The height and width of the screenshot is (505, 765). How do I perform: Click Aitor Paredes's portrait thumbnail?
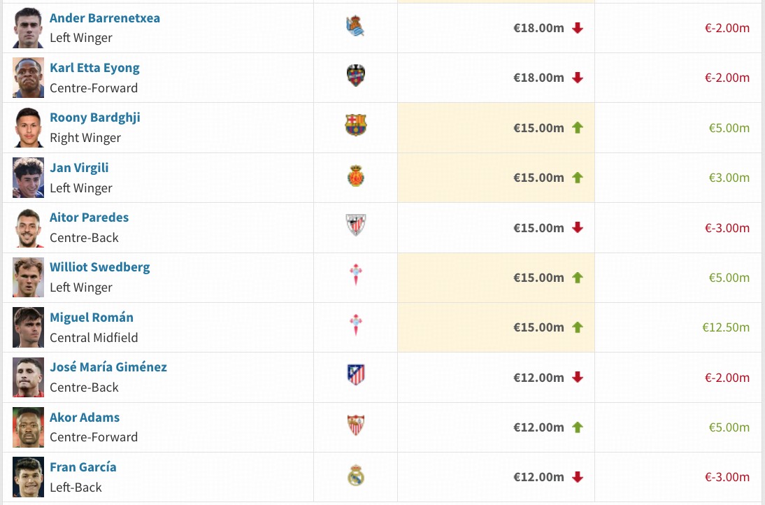tap(28, 227)
